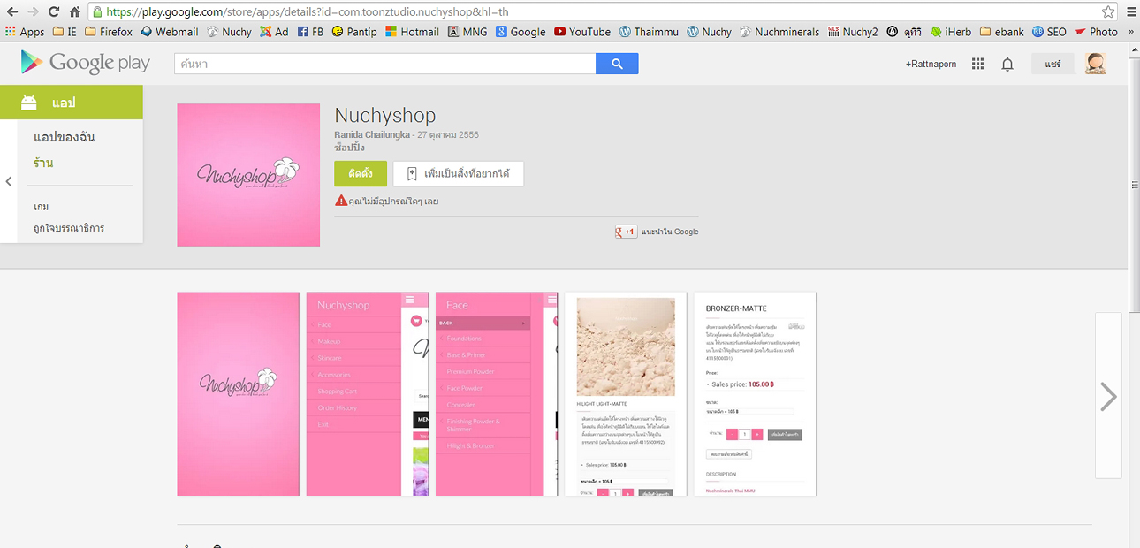Open เกม in the sidebar
Image resolution: width=1140 pixels, height=548 pixels.
click(x=41, y=206)
